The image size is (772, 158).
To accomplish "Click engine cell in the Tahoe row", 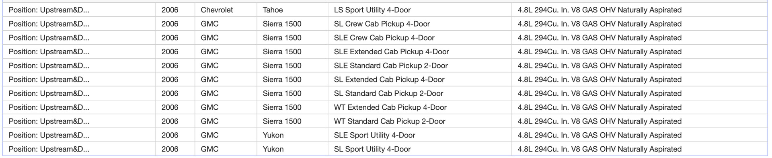I will [640, 10].
